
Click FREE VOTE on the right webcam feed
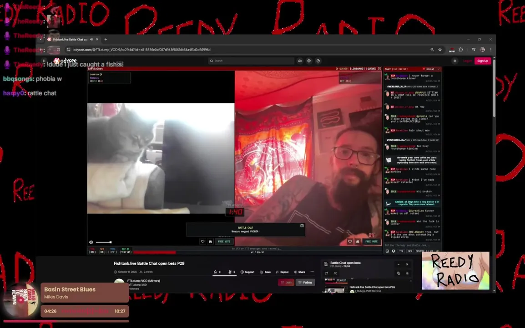pyautogui.click(x=371, y=241)
